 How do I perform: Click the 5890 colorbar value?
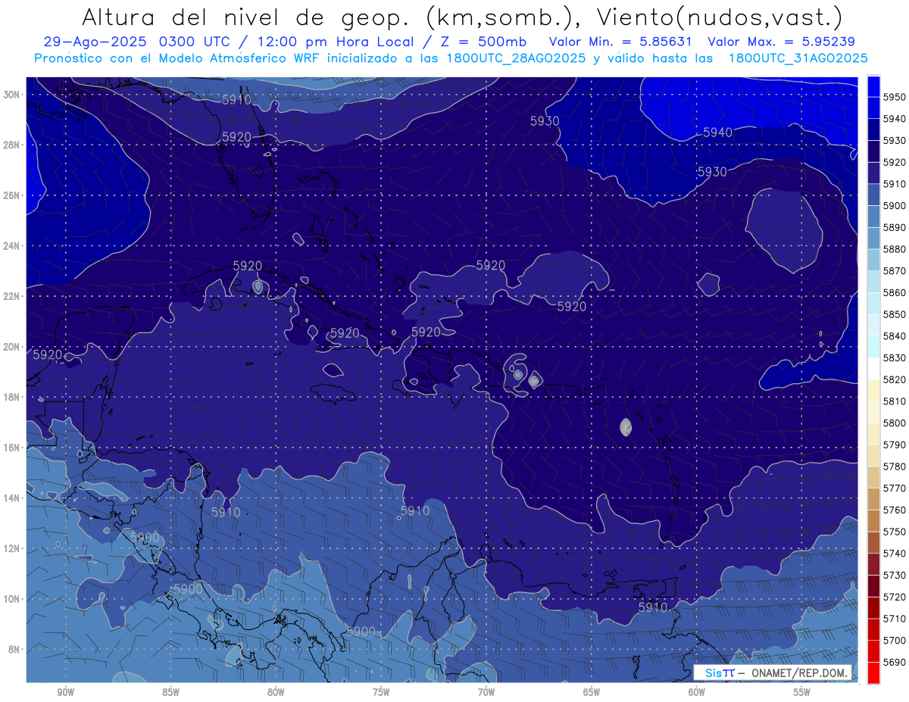click(895, 227)
